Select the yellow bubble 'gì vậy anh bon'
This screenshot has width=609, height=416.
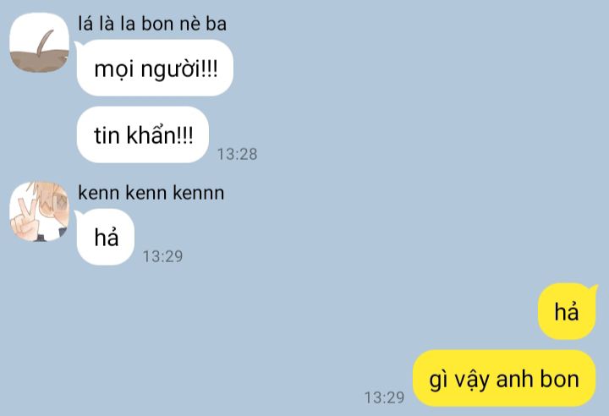point(504,378)
